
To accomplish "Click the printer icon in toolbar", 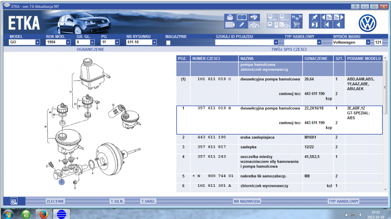I will click(230, 17).
